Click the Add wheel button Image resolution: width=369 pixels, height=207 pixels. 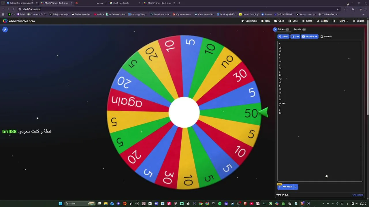pos(285,187)
